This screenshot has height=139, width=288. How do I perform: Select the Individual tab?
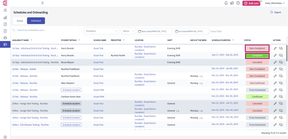36,21
